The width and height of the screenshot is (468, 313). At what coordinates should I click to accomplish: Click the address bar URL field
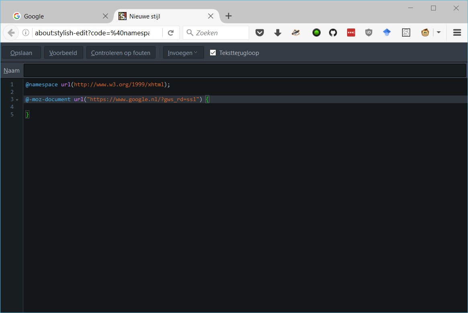pyautogui.click(x=92, y=33)
